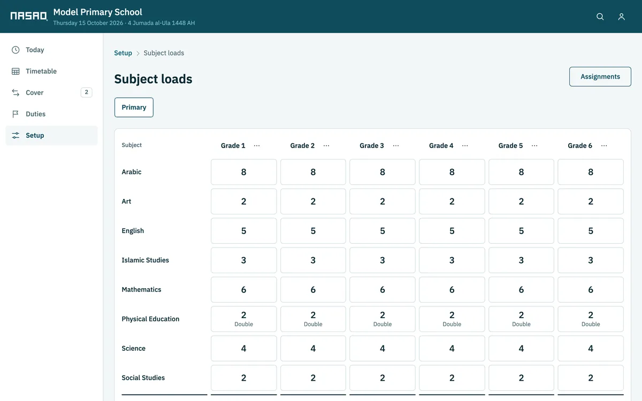
Task: Edit Social Studies load for Grade 1
Action: 244,378
